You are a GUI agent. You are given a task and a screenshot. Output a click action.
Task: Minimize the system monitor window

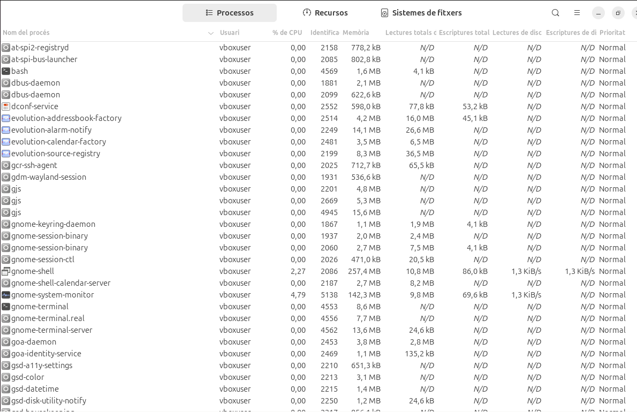pyautogui.click(x=598, y=13)
